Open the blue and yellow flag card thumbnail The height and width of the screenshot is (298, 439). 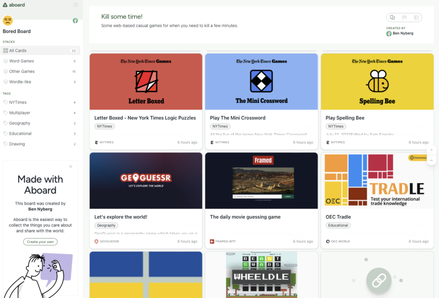point(146,275)
